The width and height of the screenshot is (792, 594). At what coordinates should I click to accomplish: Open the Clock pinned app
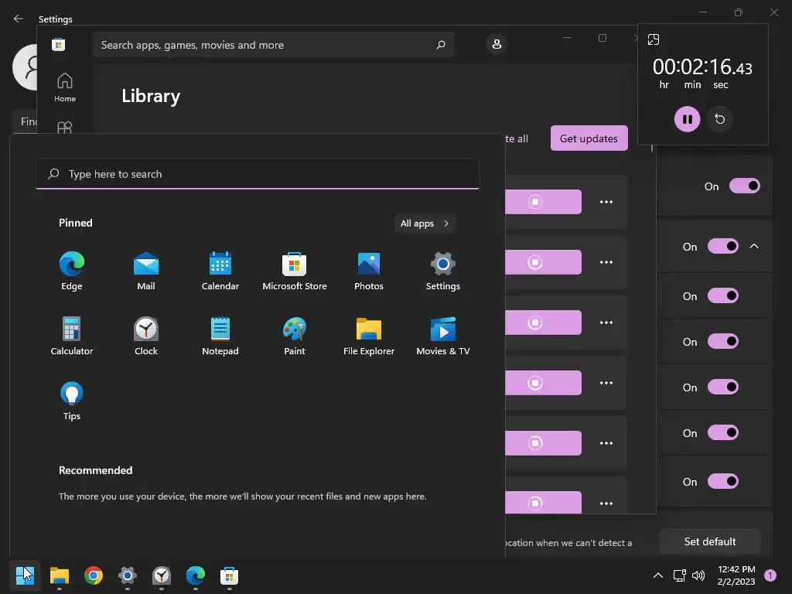tap(146, 336)
